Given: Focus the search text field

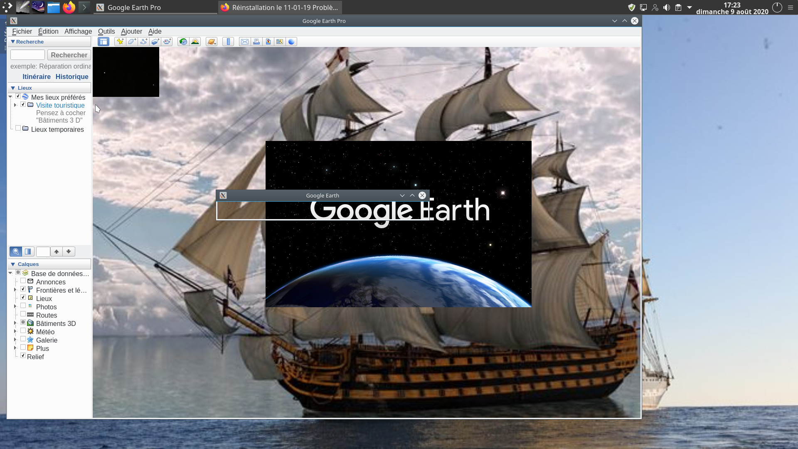Looking at the screenshot, I should 27,55.
